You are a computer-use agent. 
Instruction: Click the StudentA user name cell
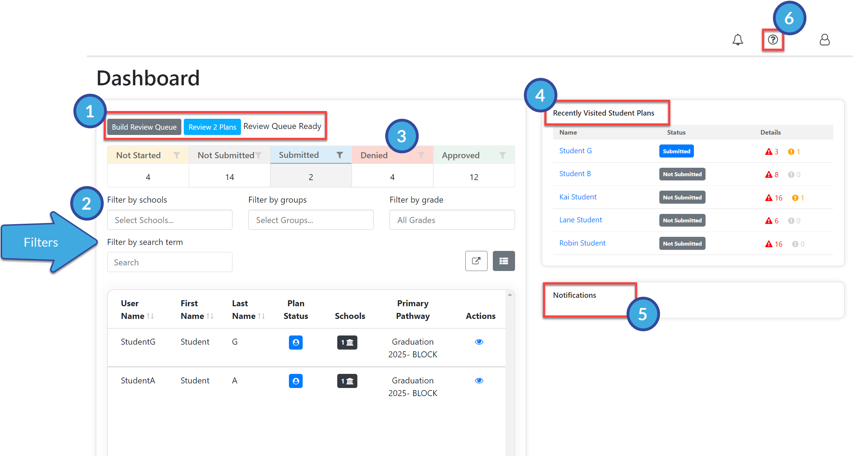click(138, 381)
